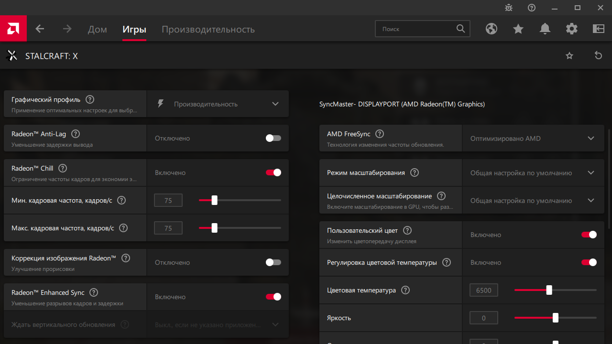Click Макс. кадровая частота value box

168,228
